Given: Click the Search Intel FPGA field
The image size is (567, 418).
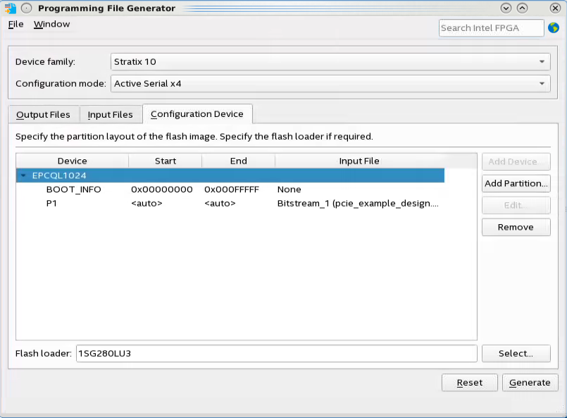Looking at the screenshot, I should 491,27.
